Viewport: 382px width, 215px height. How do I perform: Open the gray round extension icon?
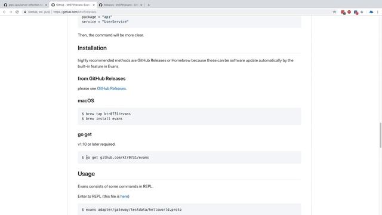tap(362, 12)
